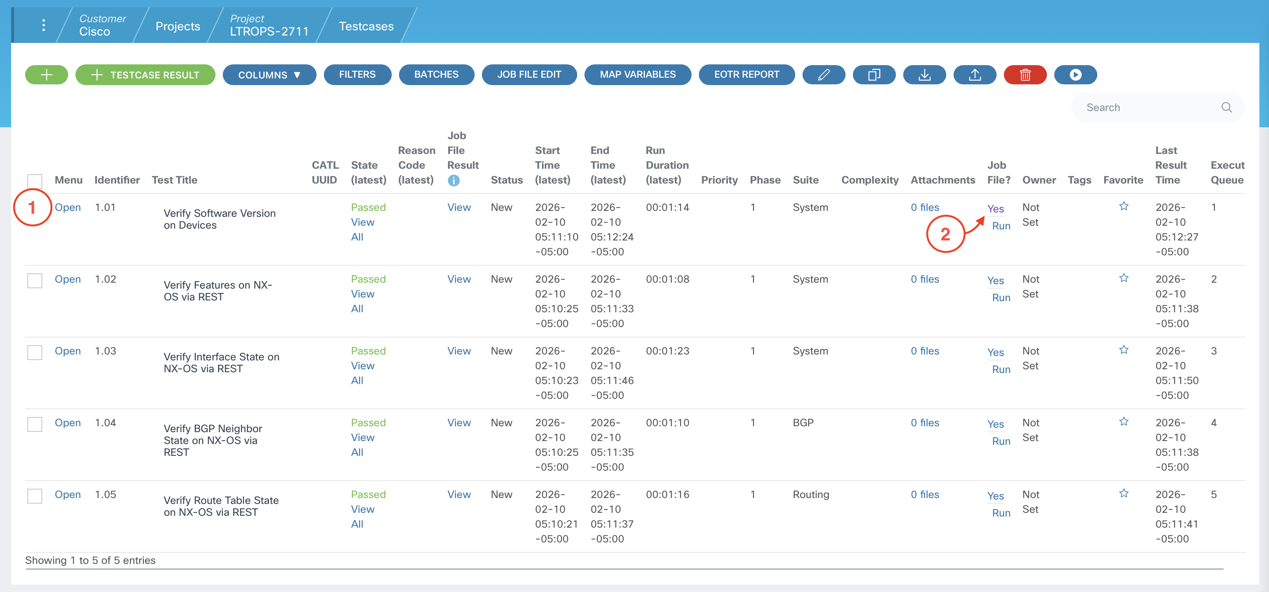Open the three-dot vertical menu icon
1269x592 pixels.
(44, 25)
